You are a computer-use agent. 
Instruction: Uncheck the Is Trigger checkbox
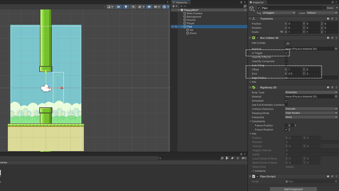(x=286, y=53)
